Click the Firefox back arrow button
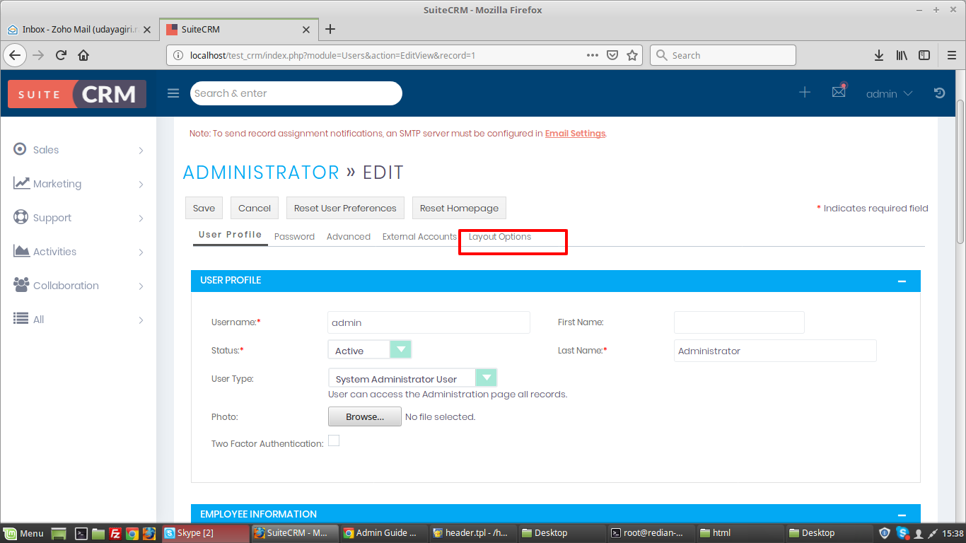The image size is (966, 543). click(x=15, y=55)
